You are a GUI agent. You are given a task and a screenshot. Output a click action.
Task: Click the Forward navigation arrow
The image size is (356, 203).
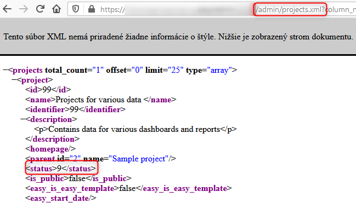(24, 9)
